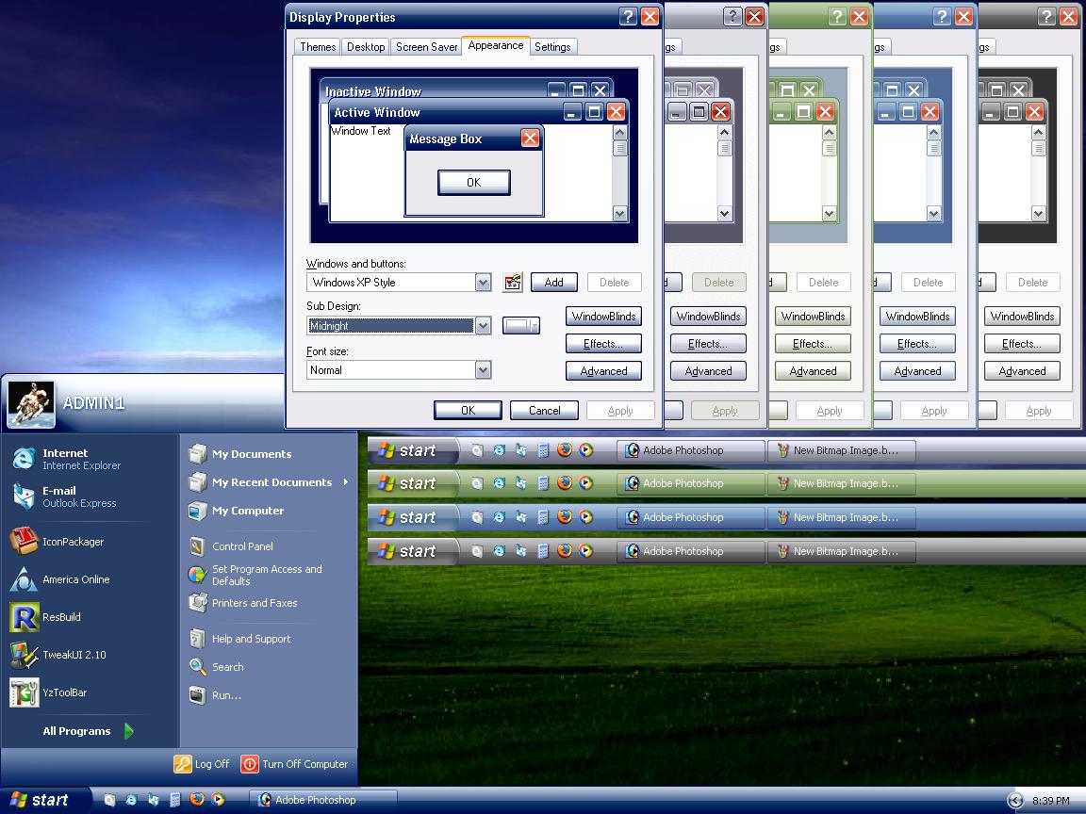The width and height of the screenshot is (1086, 814).
Task: Click Internet Explorer icon on navy bottom taskbar
Action: [x=131, y=800]
